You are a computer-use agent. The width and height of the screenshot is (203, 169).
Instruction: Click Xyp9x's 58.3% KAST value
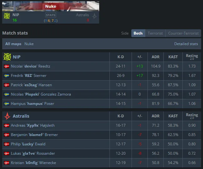(x=173, y=125)
